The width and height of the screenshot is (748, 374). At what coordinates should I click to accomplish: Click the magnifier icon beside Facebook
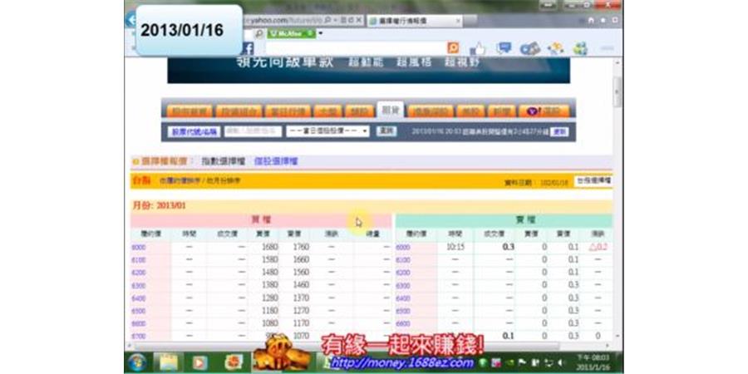tap(260, 33)
